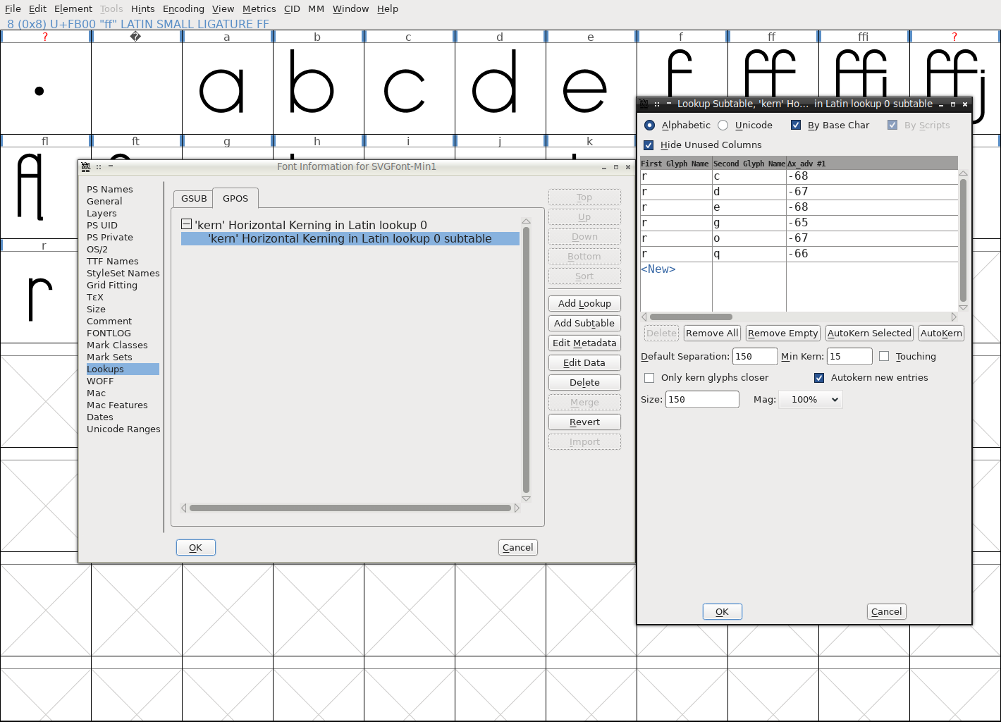Open the PS Names section
The width and height of the screenshot is (1001, 722).
pyautogui.click(x=110, y=189)
